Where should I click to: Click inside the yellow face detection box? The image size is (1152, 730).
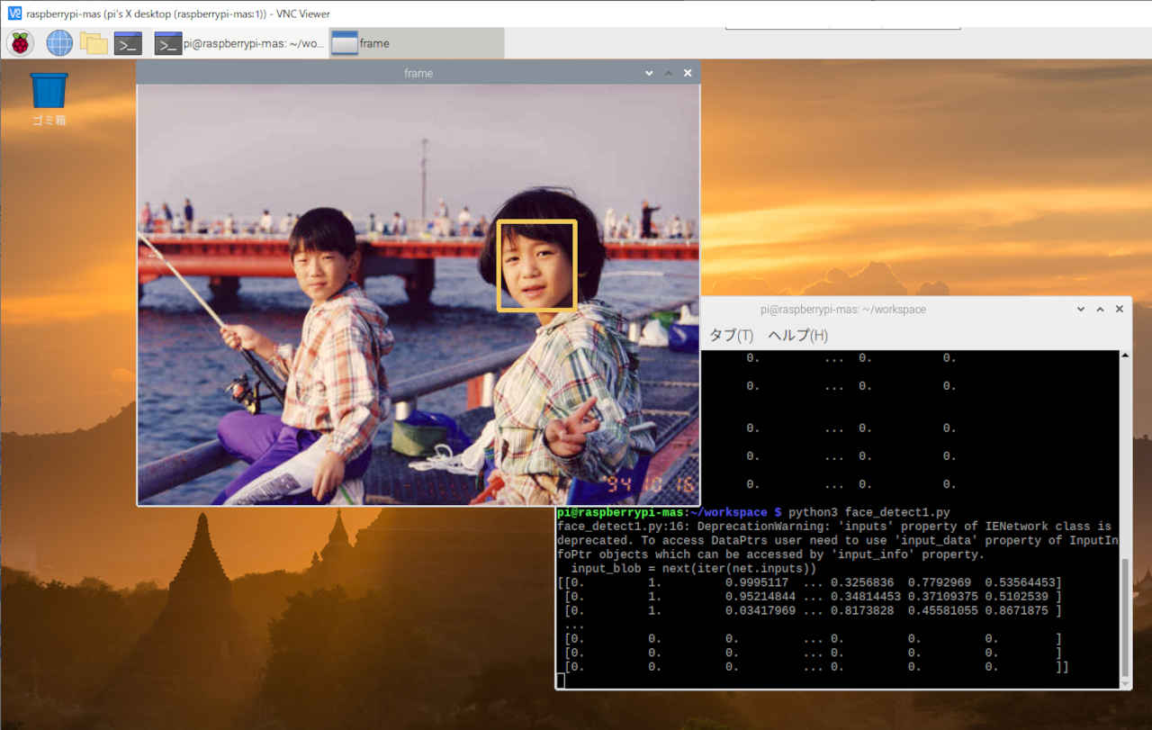[537, 266]
